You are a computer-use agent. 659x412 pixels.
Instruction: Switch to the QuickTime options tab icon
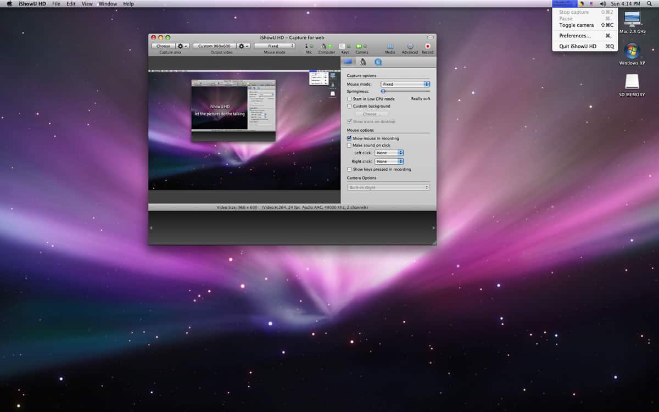[378, 62]
